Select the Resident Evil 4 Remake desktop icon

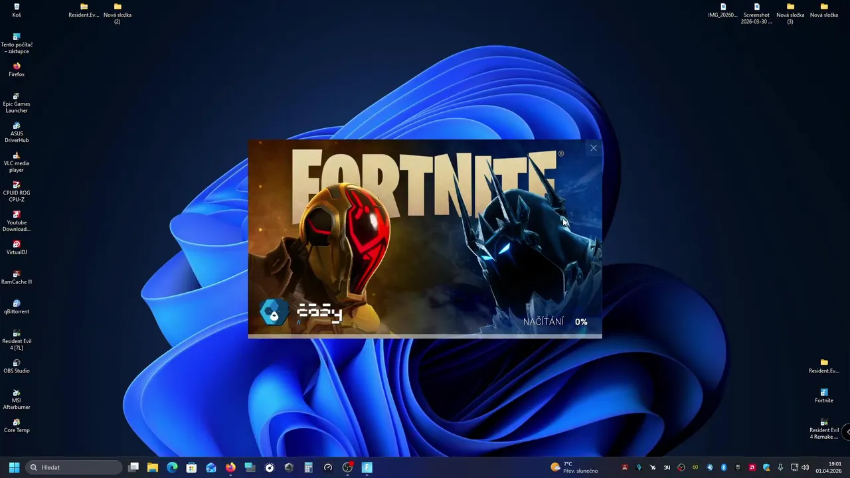pos(824,429)
